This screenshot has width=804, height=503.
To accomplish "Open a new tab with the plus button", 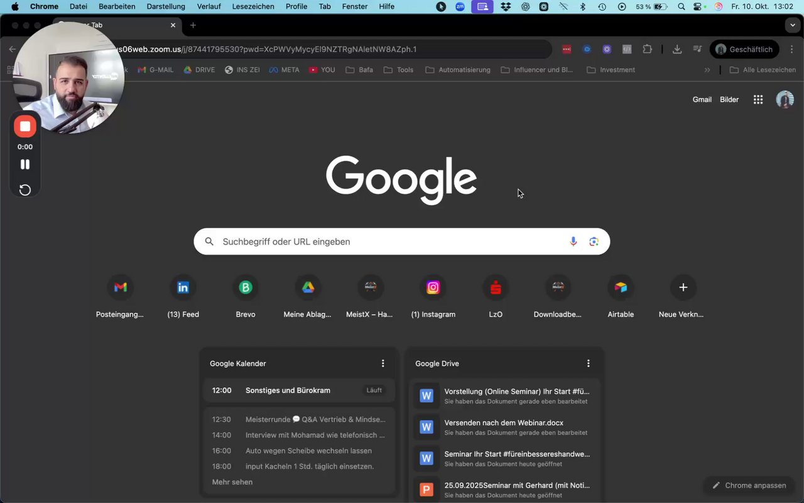I will click(x=193, y=25).
